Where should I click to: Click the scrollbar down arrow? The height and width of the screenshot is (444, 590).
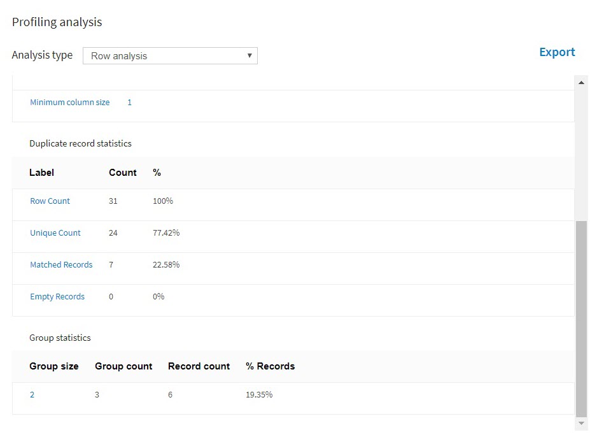(x=581, y=424)
